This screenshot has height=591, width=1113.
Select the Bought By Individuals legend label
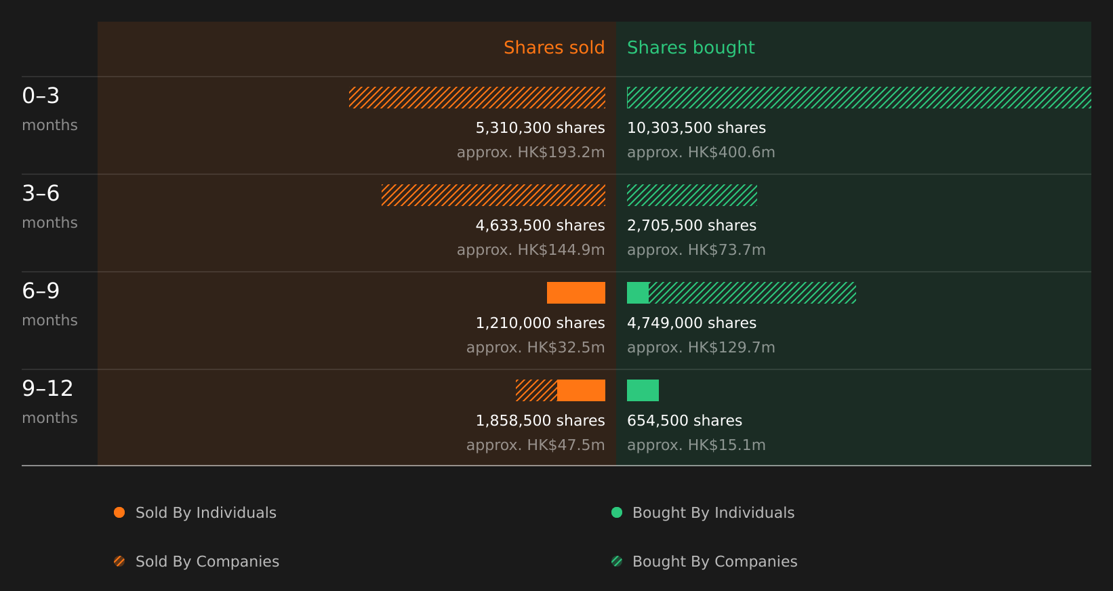(713, 513)
